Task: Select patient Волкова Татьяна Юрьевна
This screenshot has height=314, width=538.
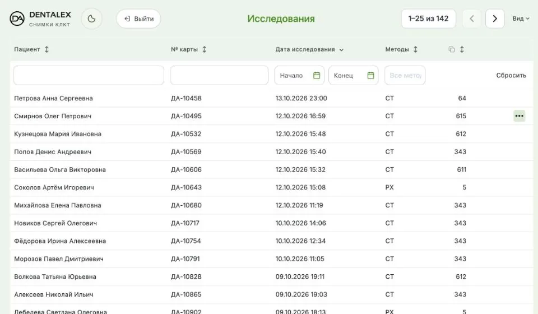Action: coord(55,276)
